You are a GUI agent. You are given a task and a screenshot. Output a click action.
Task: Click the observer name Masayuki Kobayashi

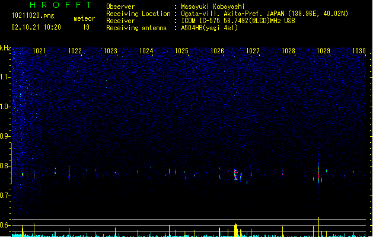pyautogui.click(x=213, y=7)
